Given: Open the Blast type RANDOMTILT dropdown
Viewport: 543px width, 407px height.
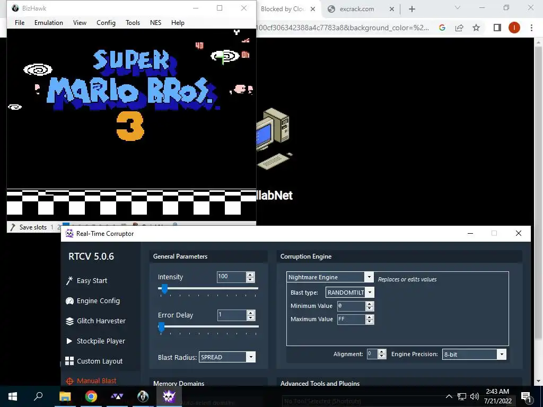Looking at the screenshot, I should (x=370, y=293).
